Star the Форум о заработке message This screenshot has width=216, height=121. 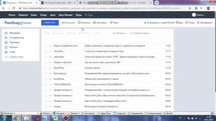[50, 46]
